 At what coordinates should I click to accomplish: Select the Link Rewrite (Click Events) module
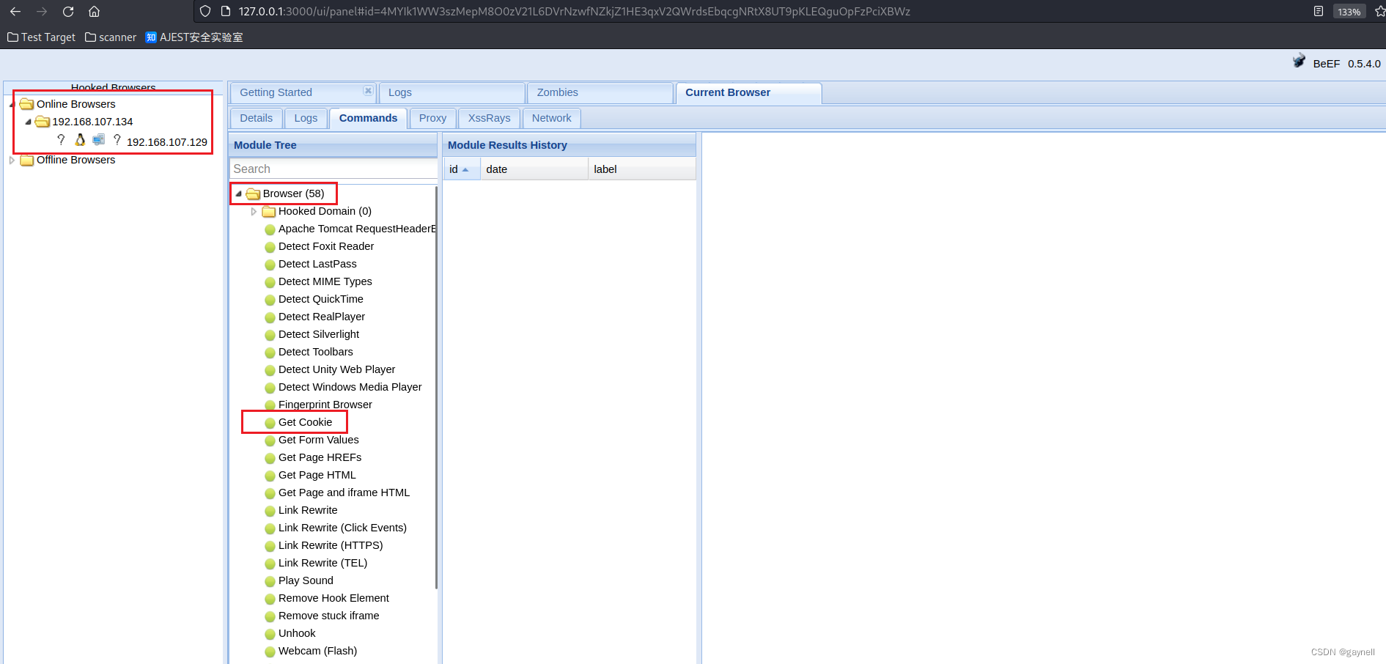pyautogui.click(x=342, y=528)
